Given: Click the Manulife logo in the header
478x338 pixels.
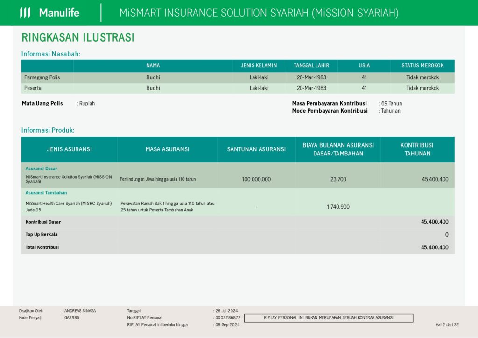Looking at the screenshot, I should click(49, 13).
